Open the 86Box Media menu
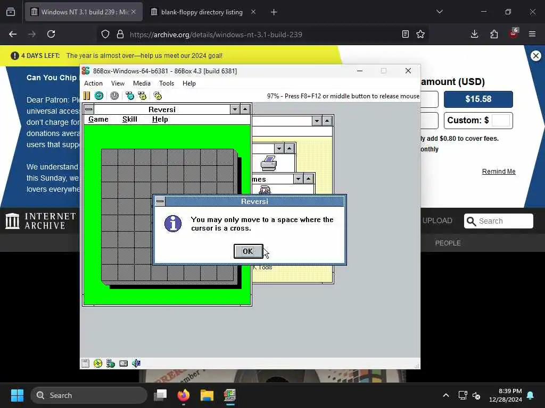 click(142, 83)
